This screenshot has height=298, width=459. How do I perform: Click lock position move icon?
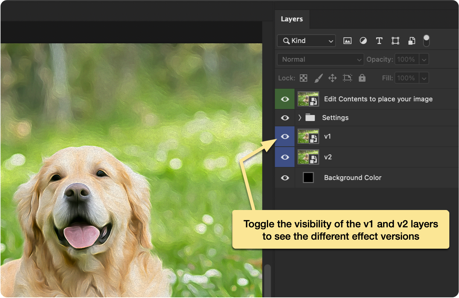pyautogui.click(x=332, y=78)
